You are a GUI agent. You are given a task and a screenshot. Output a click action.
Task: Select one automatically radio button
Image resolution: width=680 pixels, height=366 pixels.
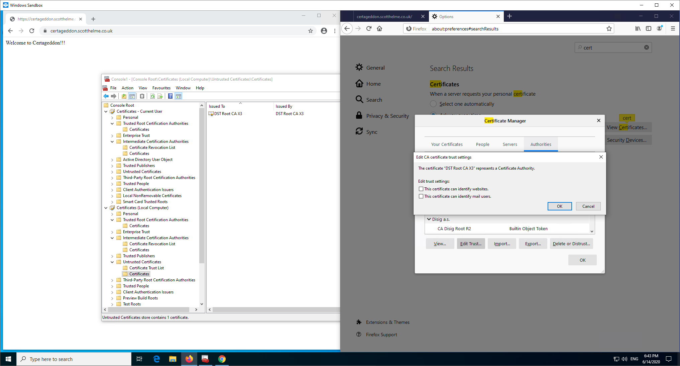point(433,104)
